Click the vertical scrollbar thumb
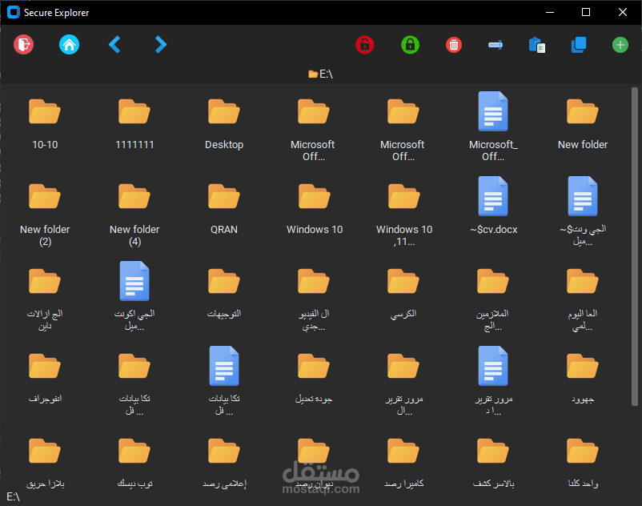The height and width of the screenshot is (506, 642). 635,247
